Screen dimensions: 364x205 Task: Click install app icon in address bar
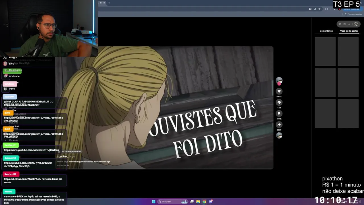click(315, 9)
